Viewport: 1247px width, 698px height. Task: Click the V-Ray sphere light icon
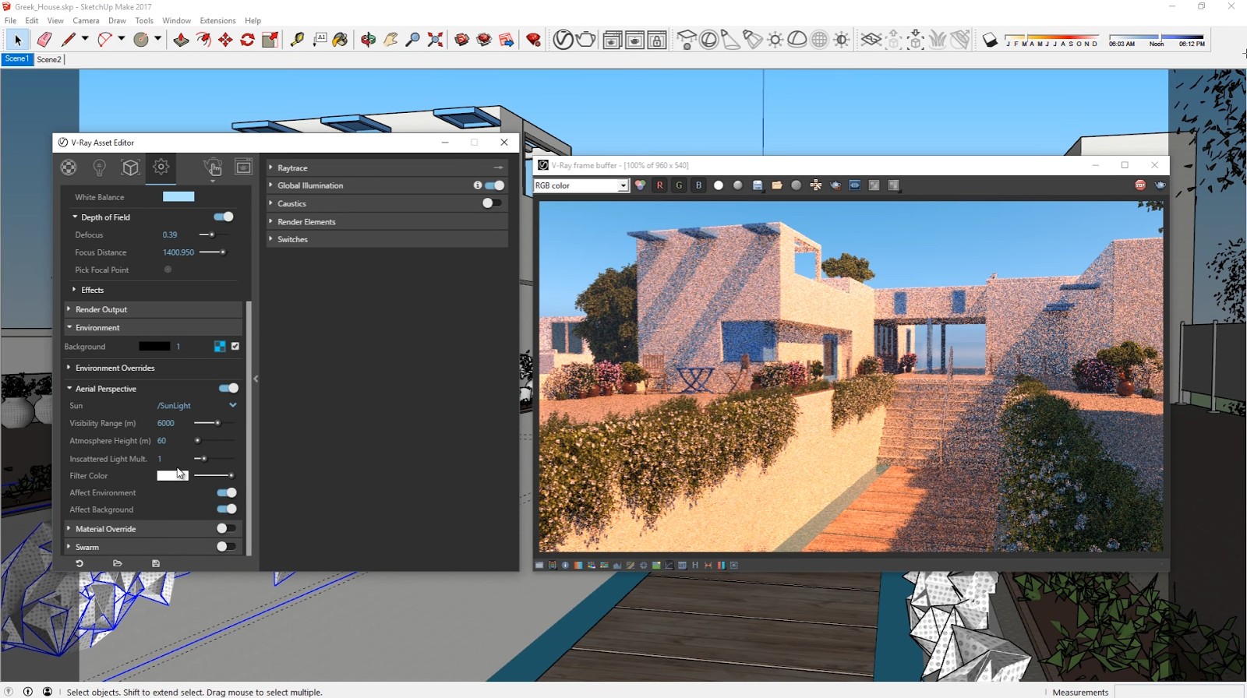(708, 40)
